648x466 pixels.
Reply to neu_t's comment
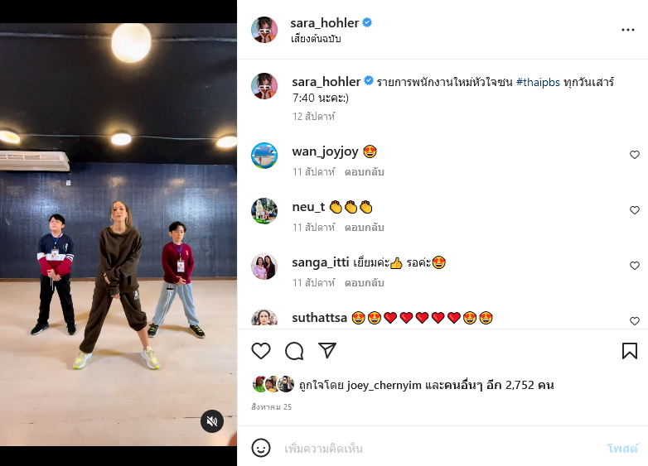[365, 228]
